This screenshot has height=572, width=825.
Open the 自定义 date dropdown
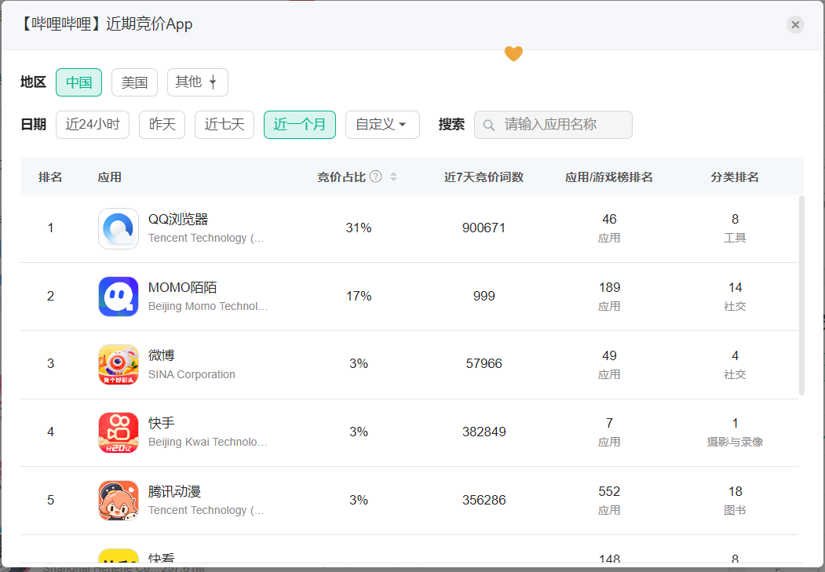[382, 125]
